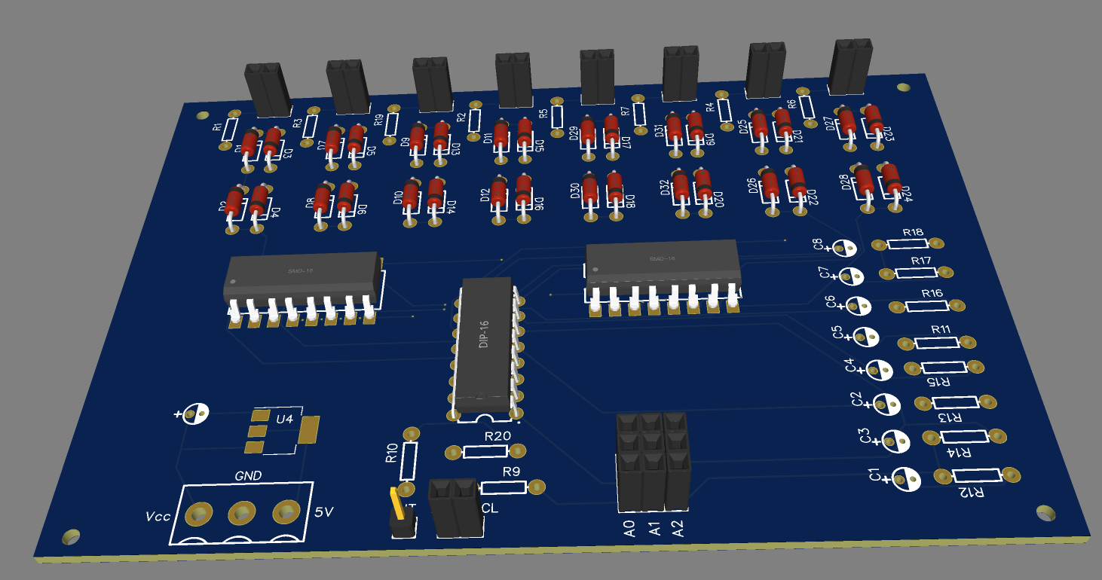Click the CL two-pin header
Image resolution: width=1102 pixels, height=580 pixels.
(455, 507)
